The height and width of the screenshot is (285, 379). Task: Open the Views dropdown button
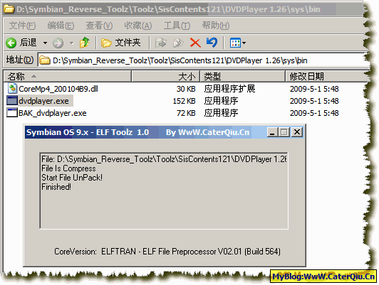point(238,43)
